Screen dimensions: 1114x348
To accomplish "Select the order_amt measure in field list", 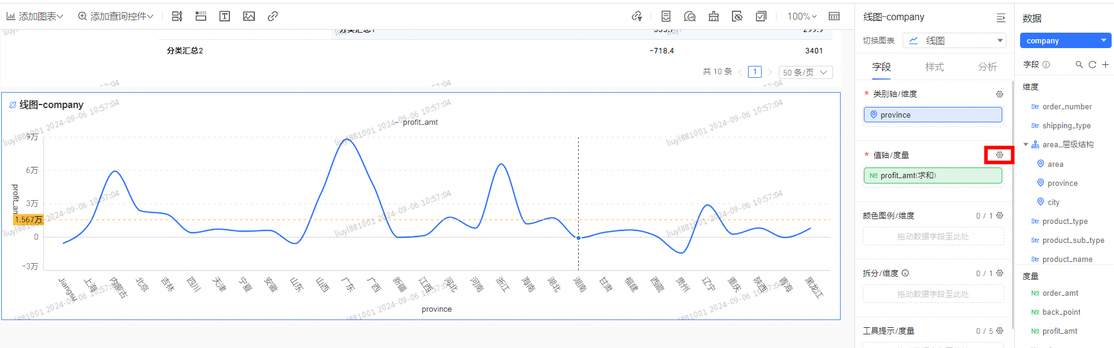I will pos(1060,293).
